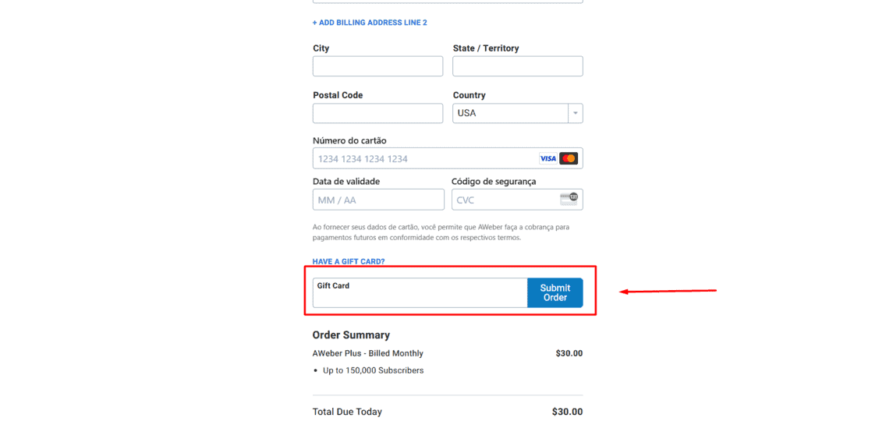Click the Total Due Today amount

coord(567,412)
